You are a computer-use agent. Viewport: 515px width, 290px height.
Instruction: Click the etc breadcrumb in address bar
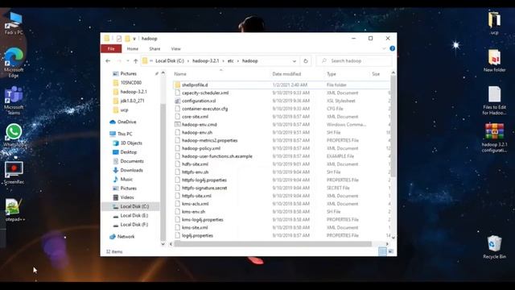tap(231, 61)
